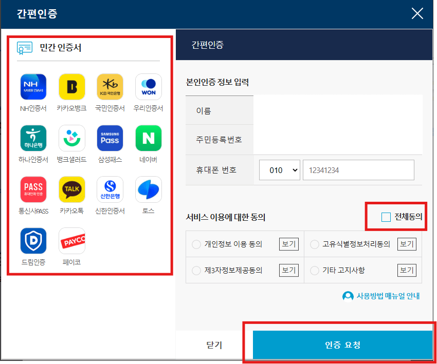
Task: Open the 010 phone prefix dropdown
Action: click(x=279, y=170)
